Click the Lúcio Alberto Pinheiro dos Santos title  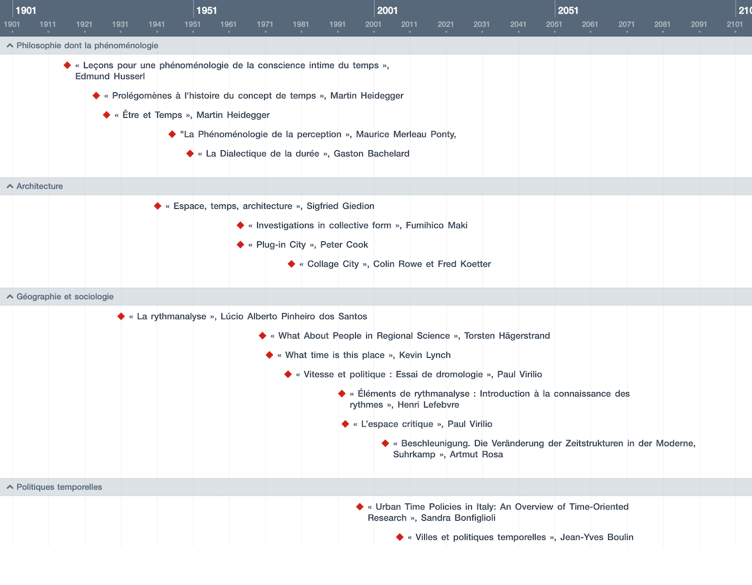pyautogui.click(x=248, y=316)
